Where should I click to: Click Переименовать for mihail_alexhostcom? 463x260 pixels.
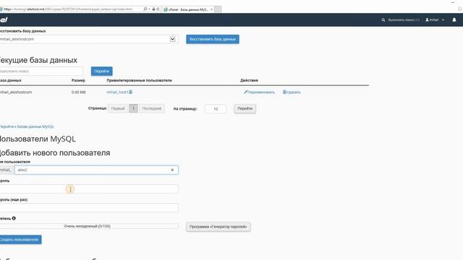[259, 92]
